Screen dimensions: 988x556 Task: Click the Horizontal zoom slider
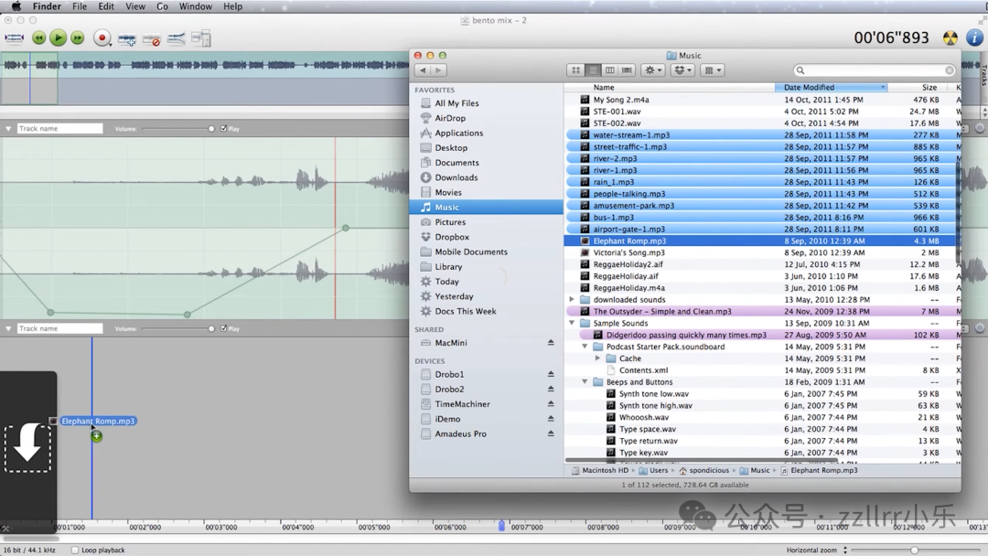coord(913,551)
